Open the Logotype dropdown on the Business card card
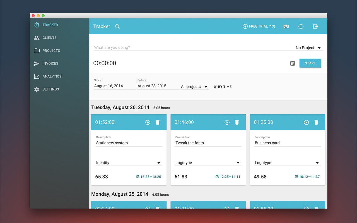 288,163
